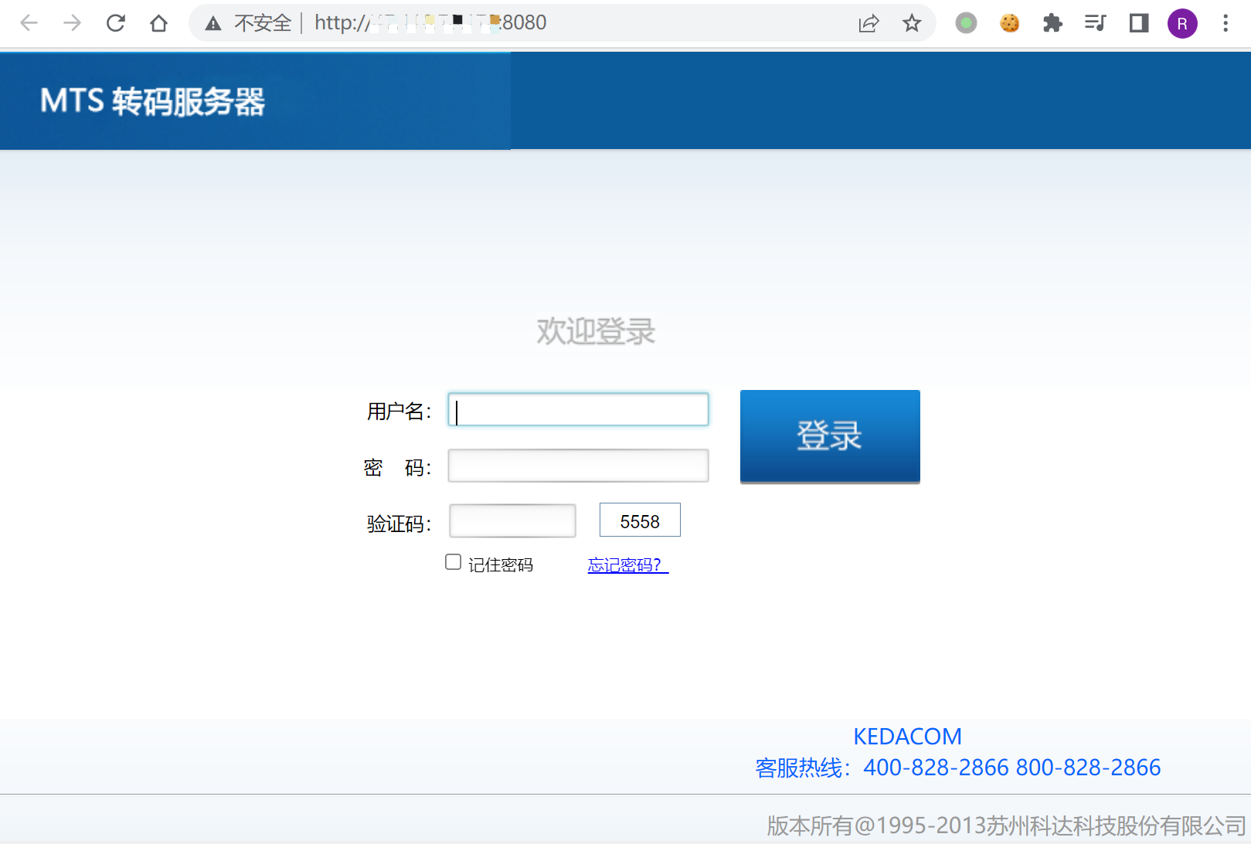This screenshot has height=844, width=1251.
Task: Click the not-secure warning icon
Action: 213,23
